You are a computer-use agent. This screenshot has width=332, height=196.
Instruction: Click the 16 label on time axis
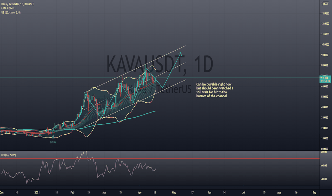pos(296,192)
